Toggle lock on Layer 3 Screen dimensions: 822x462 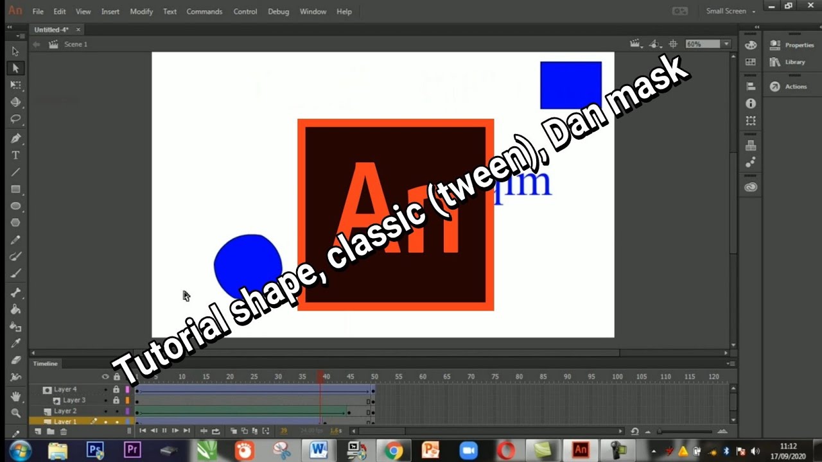pyautogui.click(x=116, y=400)
